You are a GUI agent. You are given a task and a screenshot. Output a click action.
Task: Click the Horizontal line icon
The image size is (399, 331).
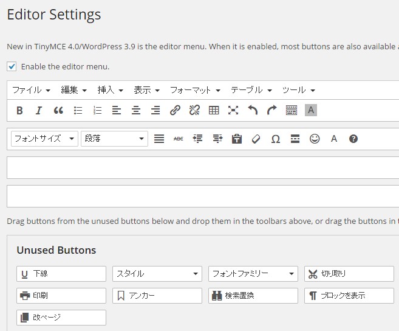[x=295, y=139]
